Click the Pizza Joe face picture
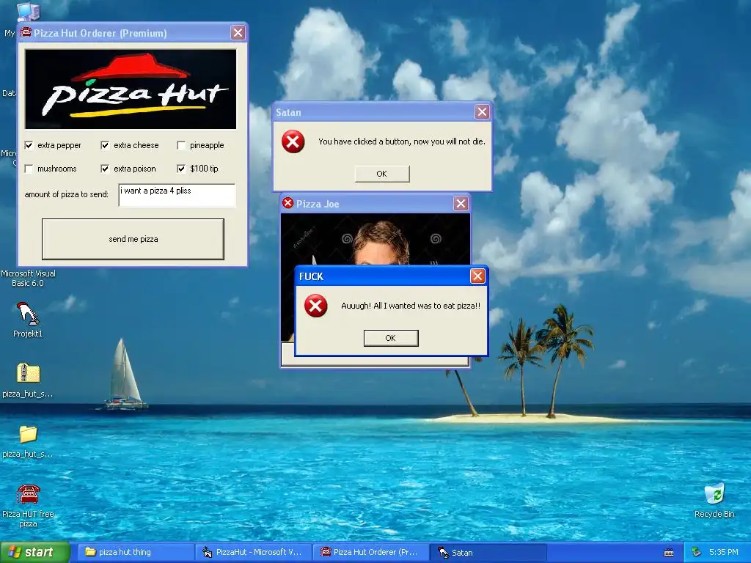The height and width of the screenshot is (563, 751). pos(375,239)
